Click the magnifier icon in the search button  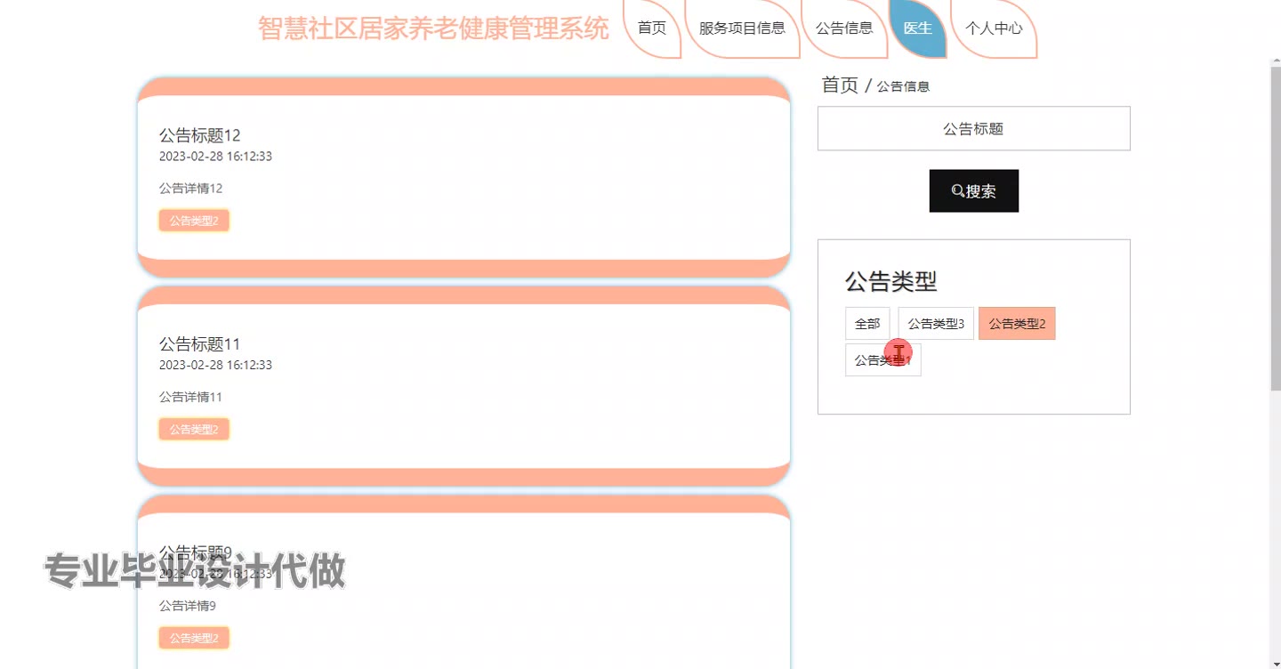[x=957, y=191]
